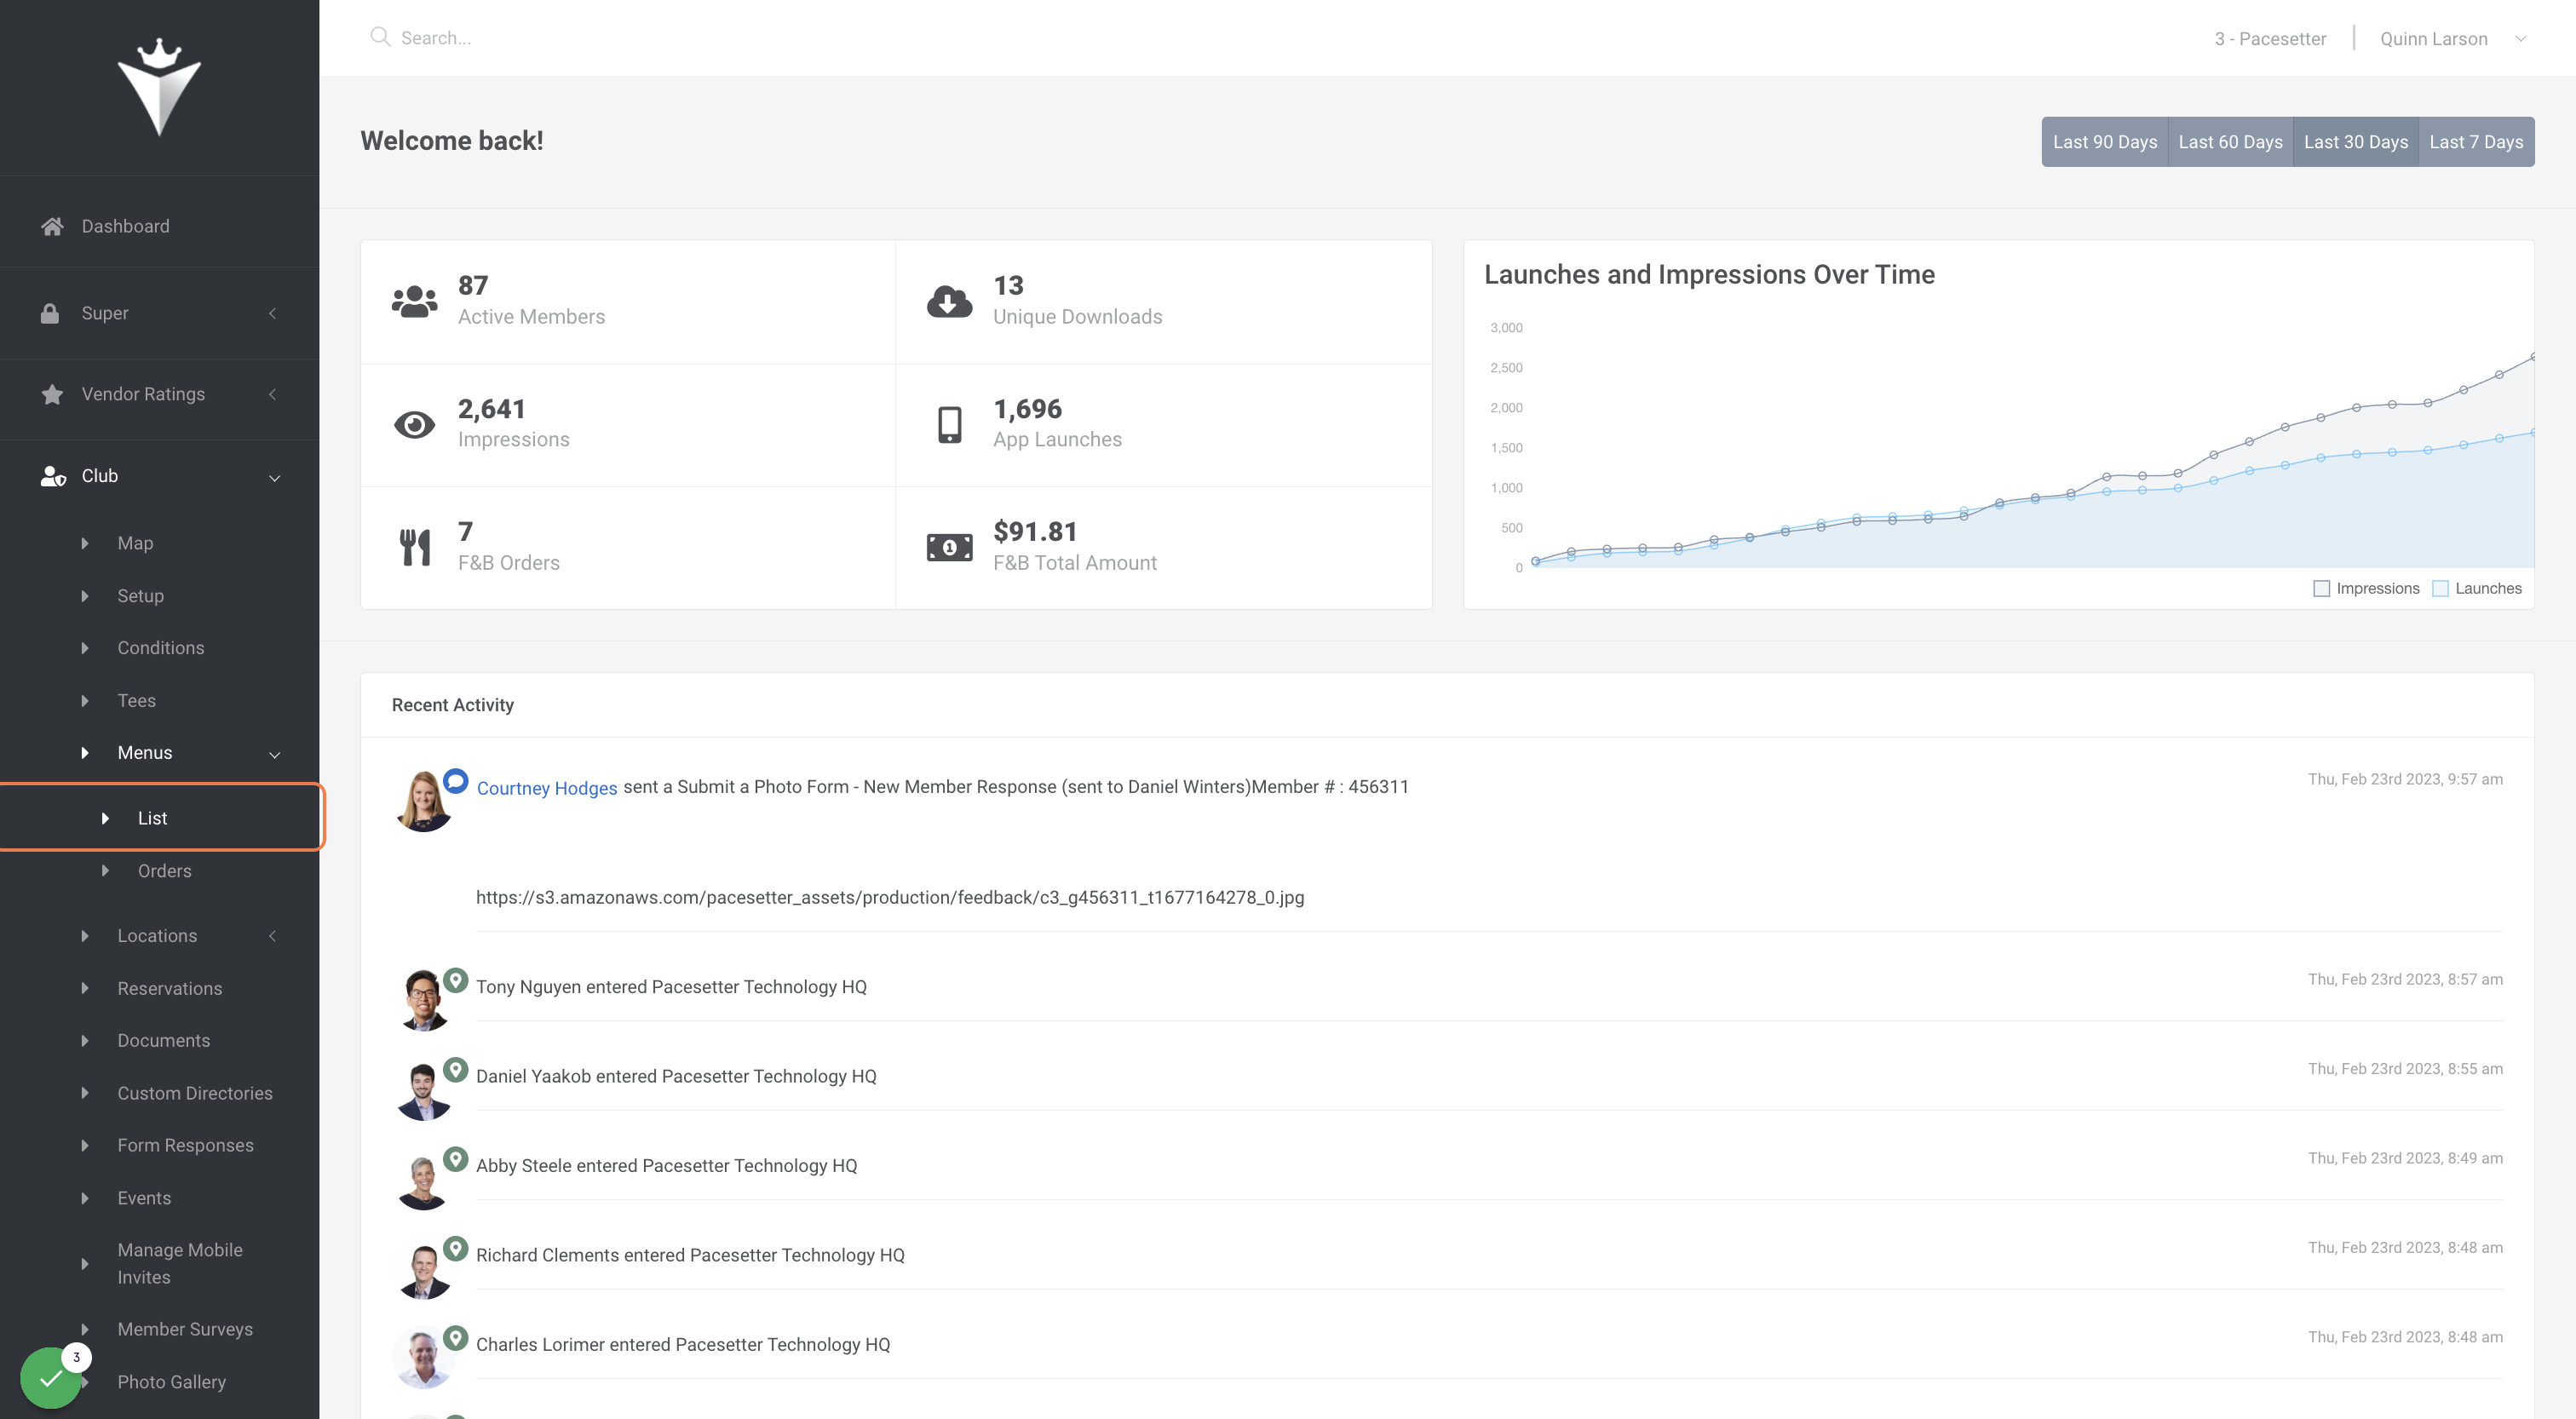Go to Reservations in sidebar
The width and height of the screenshot is (2576, 1419).
(170, 988)
